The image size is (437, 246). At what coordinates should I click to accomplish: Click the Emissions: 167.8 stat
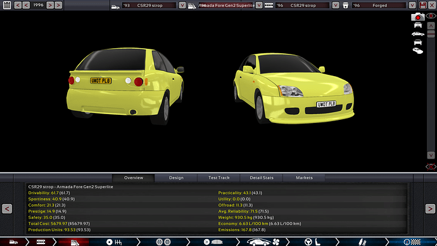[x=242, y=230]
